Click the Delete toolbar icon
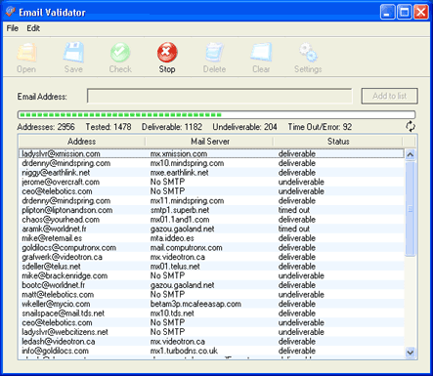Screen dimensions: 433x376 pyautogui.click(x=214, y=52)
